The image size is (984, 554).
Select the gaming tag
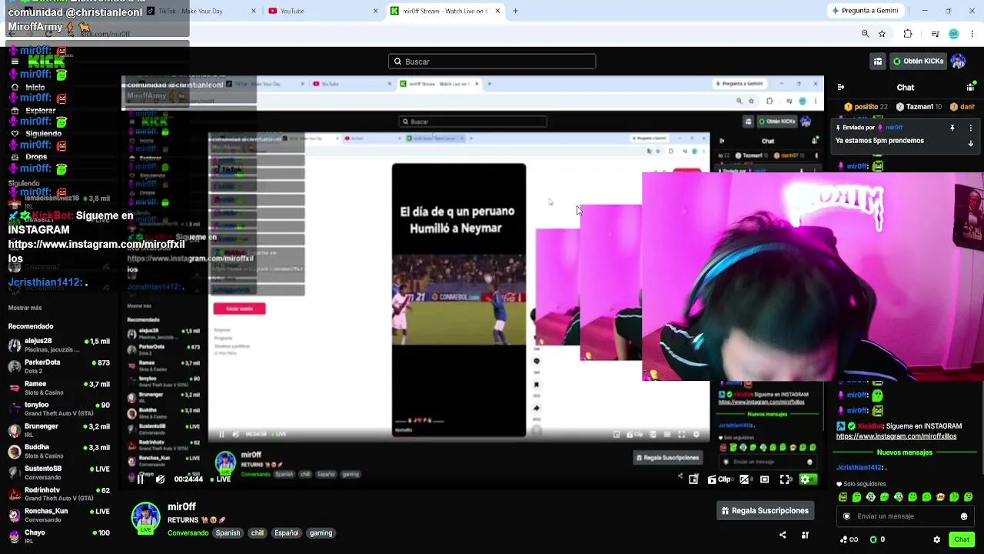321,533
